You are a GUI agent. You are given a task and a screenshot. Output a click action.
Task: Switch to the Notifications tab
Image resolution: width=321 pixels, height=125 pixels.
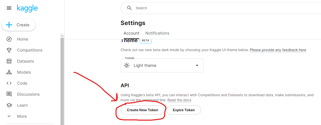click(x=157, y=33)
